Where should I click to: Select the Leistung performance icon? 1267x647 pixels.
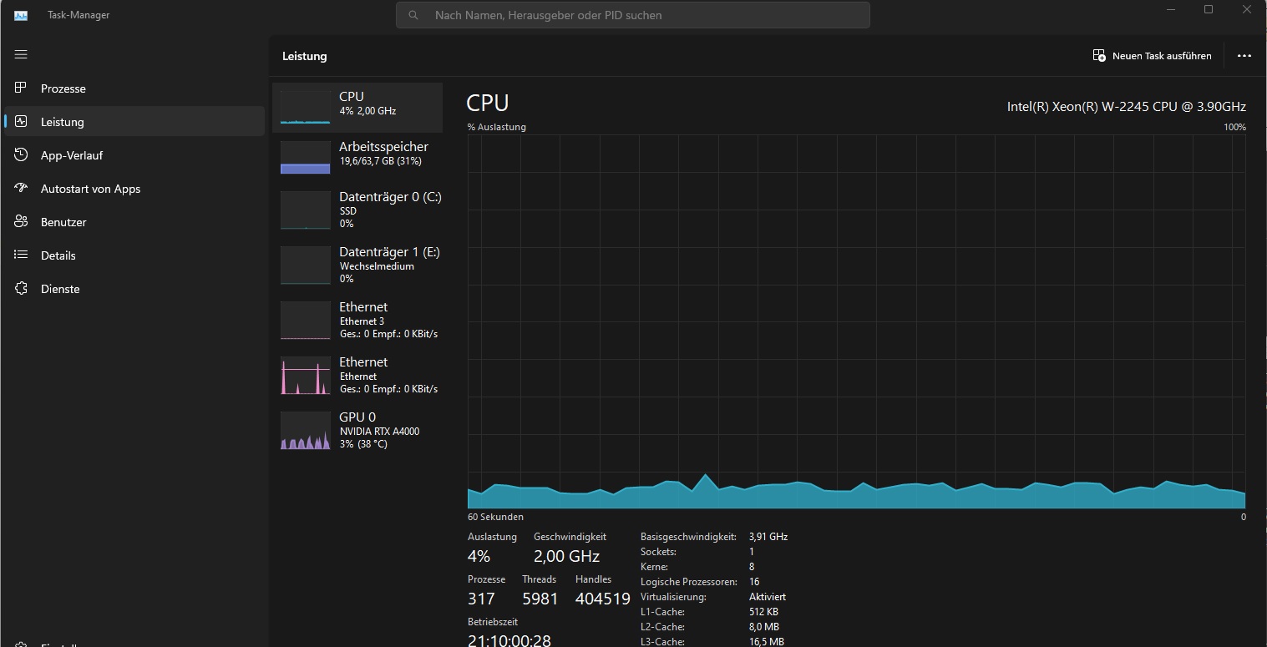[22, 121]
